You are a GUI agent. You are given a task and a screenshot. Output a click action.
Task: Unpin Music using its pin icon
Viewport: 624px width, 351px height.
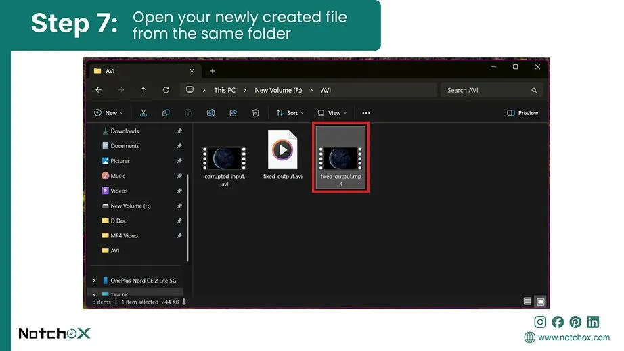179,176
